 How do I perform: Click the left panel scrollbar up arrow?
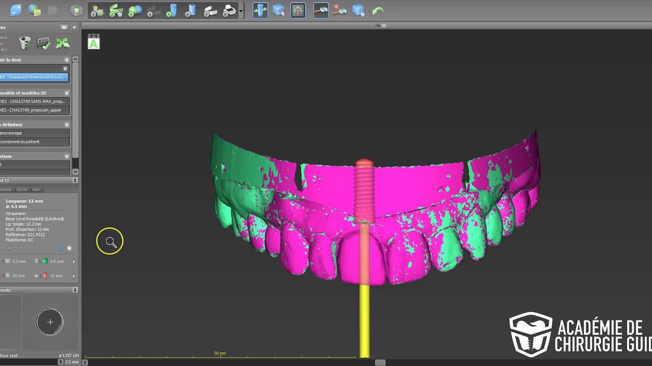(x=75, y=59)
